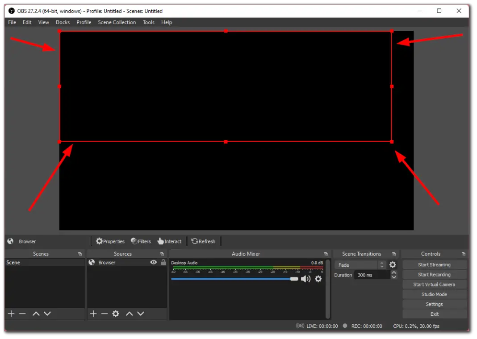Add a new source with plus icon
The width and height of the screenshot is (477, 339).
point(93,314)
